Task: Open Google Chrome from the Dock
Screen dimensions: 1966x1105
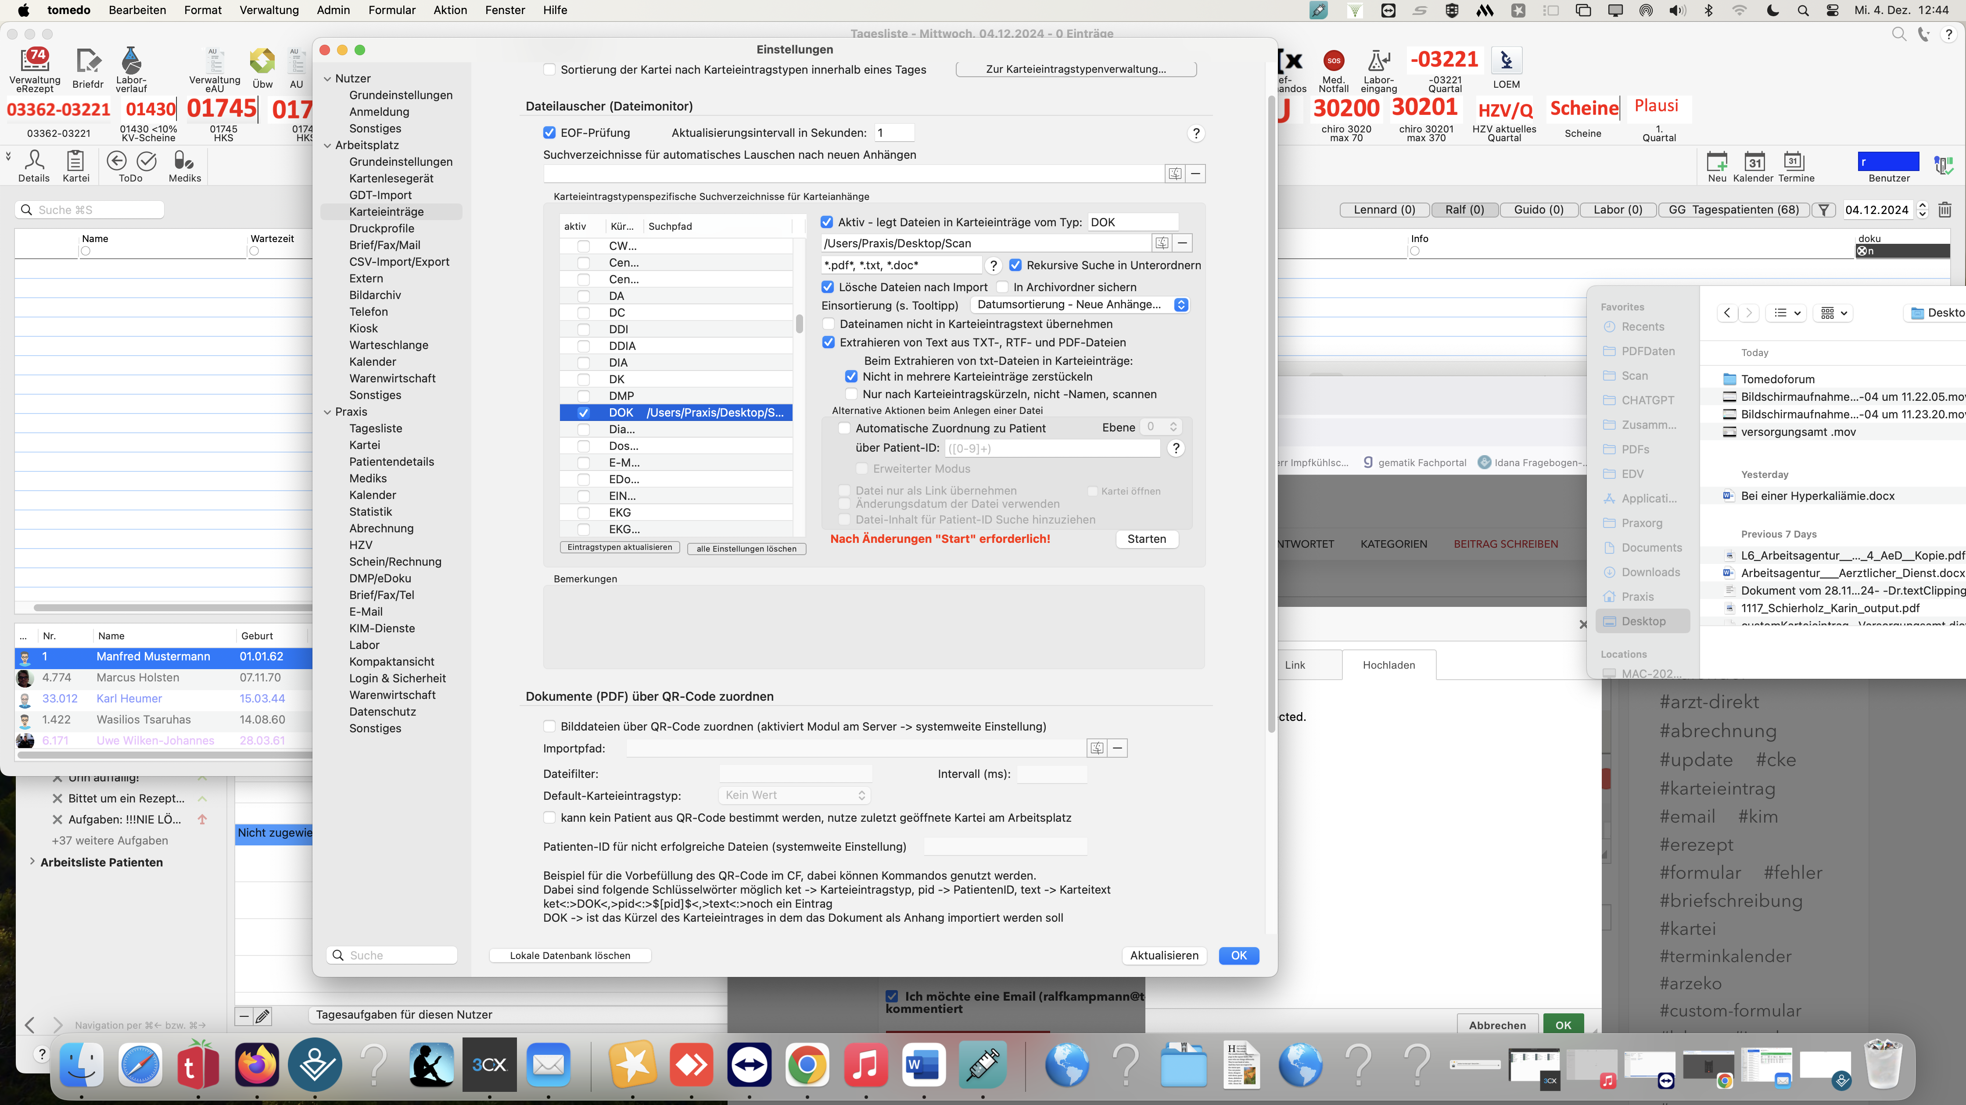Action: (807, 1066)
